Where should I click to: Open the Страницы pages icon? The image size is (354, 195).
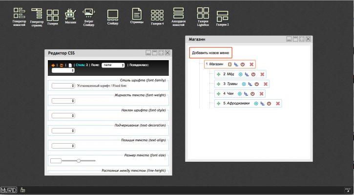click(x=137, y=16)
